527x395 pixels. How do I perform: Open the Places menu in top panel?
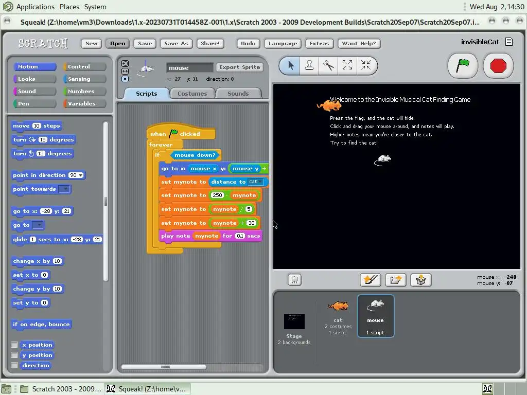69,7
